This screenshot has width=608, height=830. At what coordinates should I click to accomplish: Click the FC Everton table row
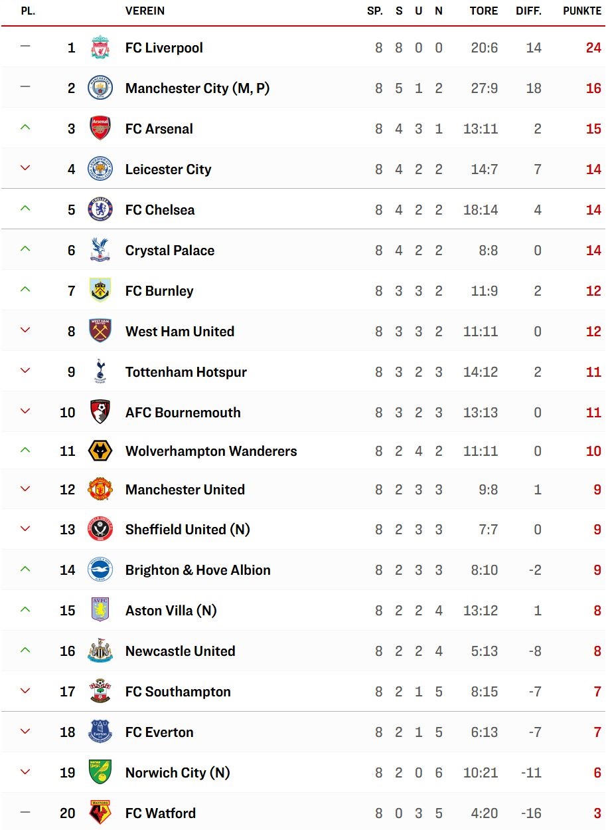[304, 732]
